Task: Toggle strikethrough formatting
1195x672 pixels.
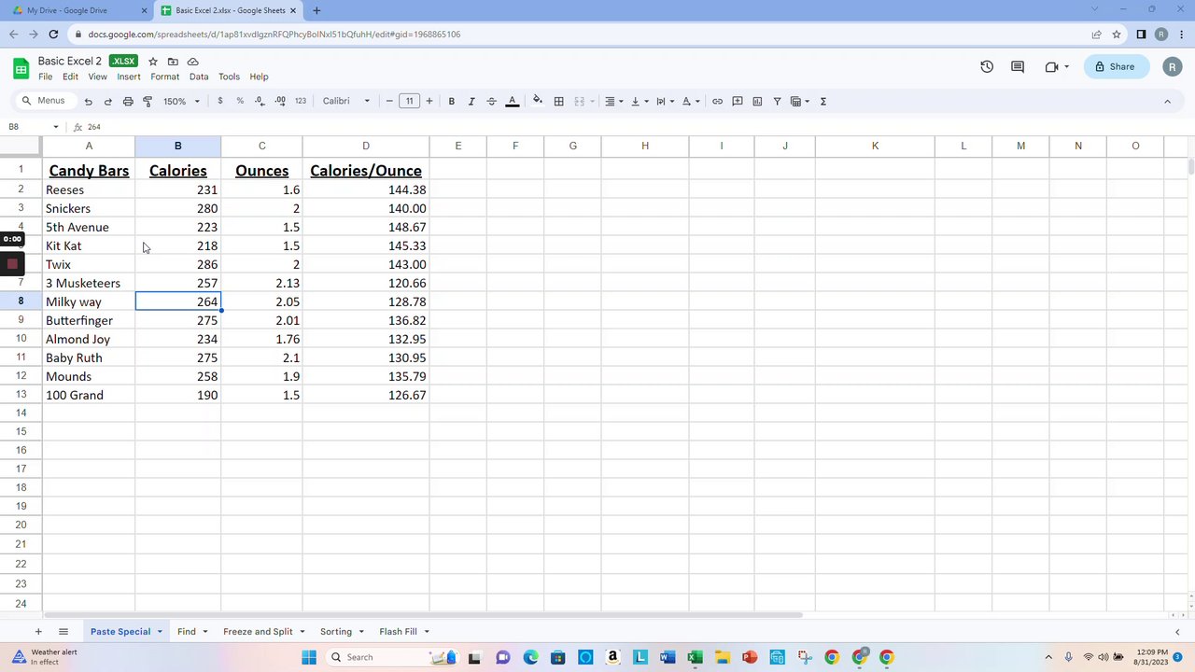Action: (x=491, y=101)
